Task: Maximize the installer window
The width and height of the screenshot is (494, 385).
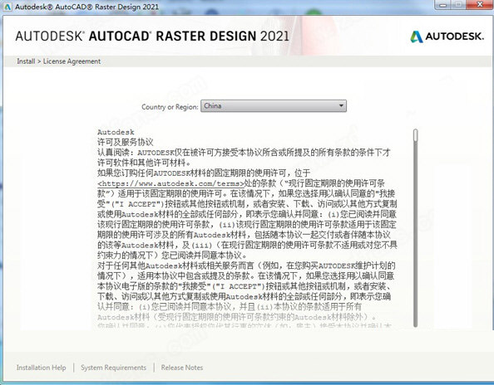Action: (459, 5)
